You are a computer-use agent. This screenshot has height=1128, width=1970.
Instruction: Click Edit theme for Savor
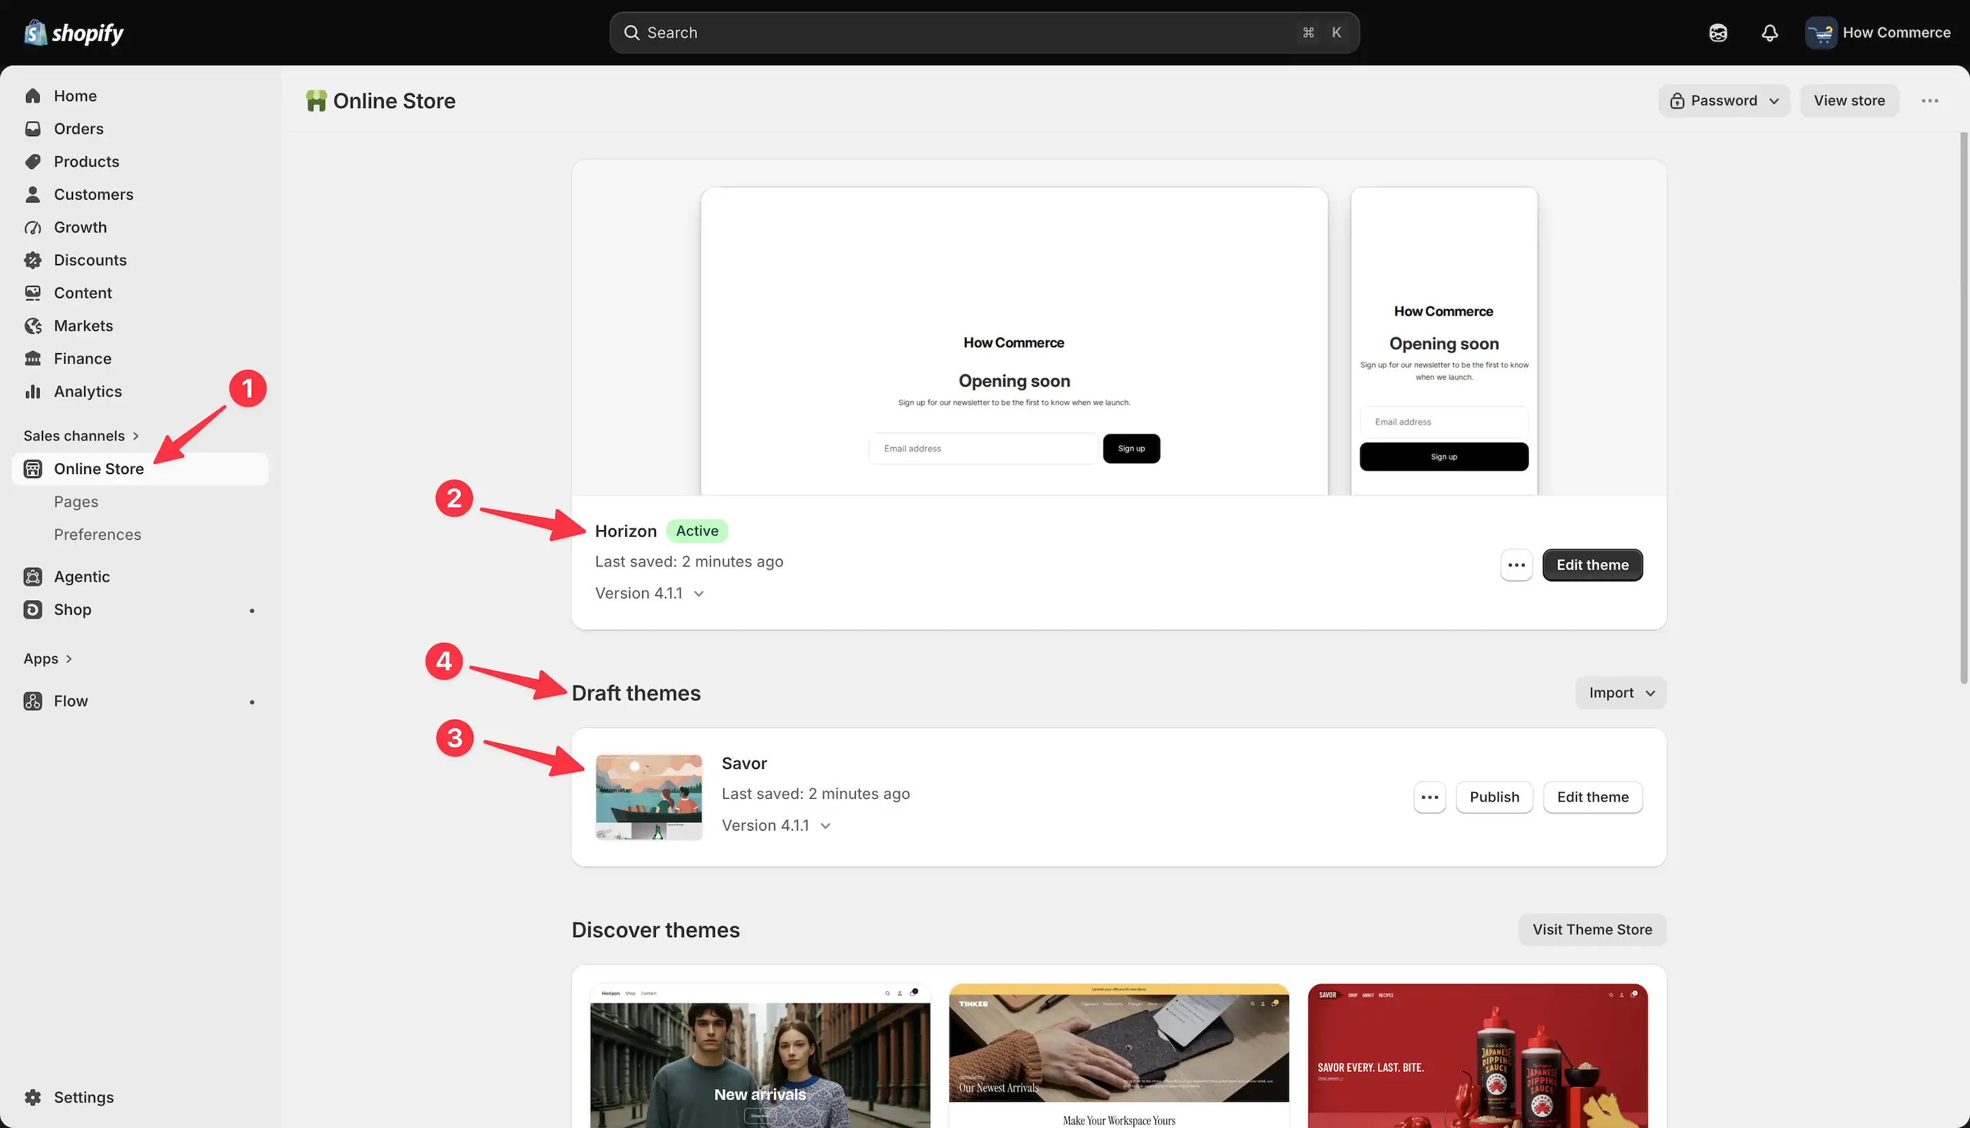(1592, 797)
